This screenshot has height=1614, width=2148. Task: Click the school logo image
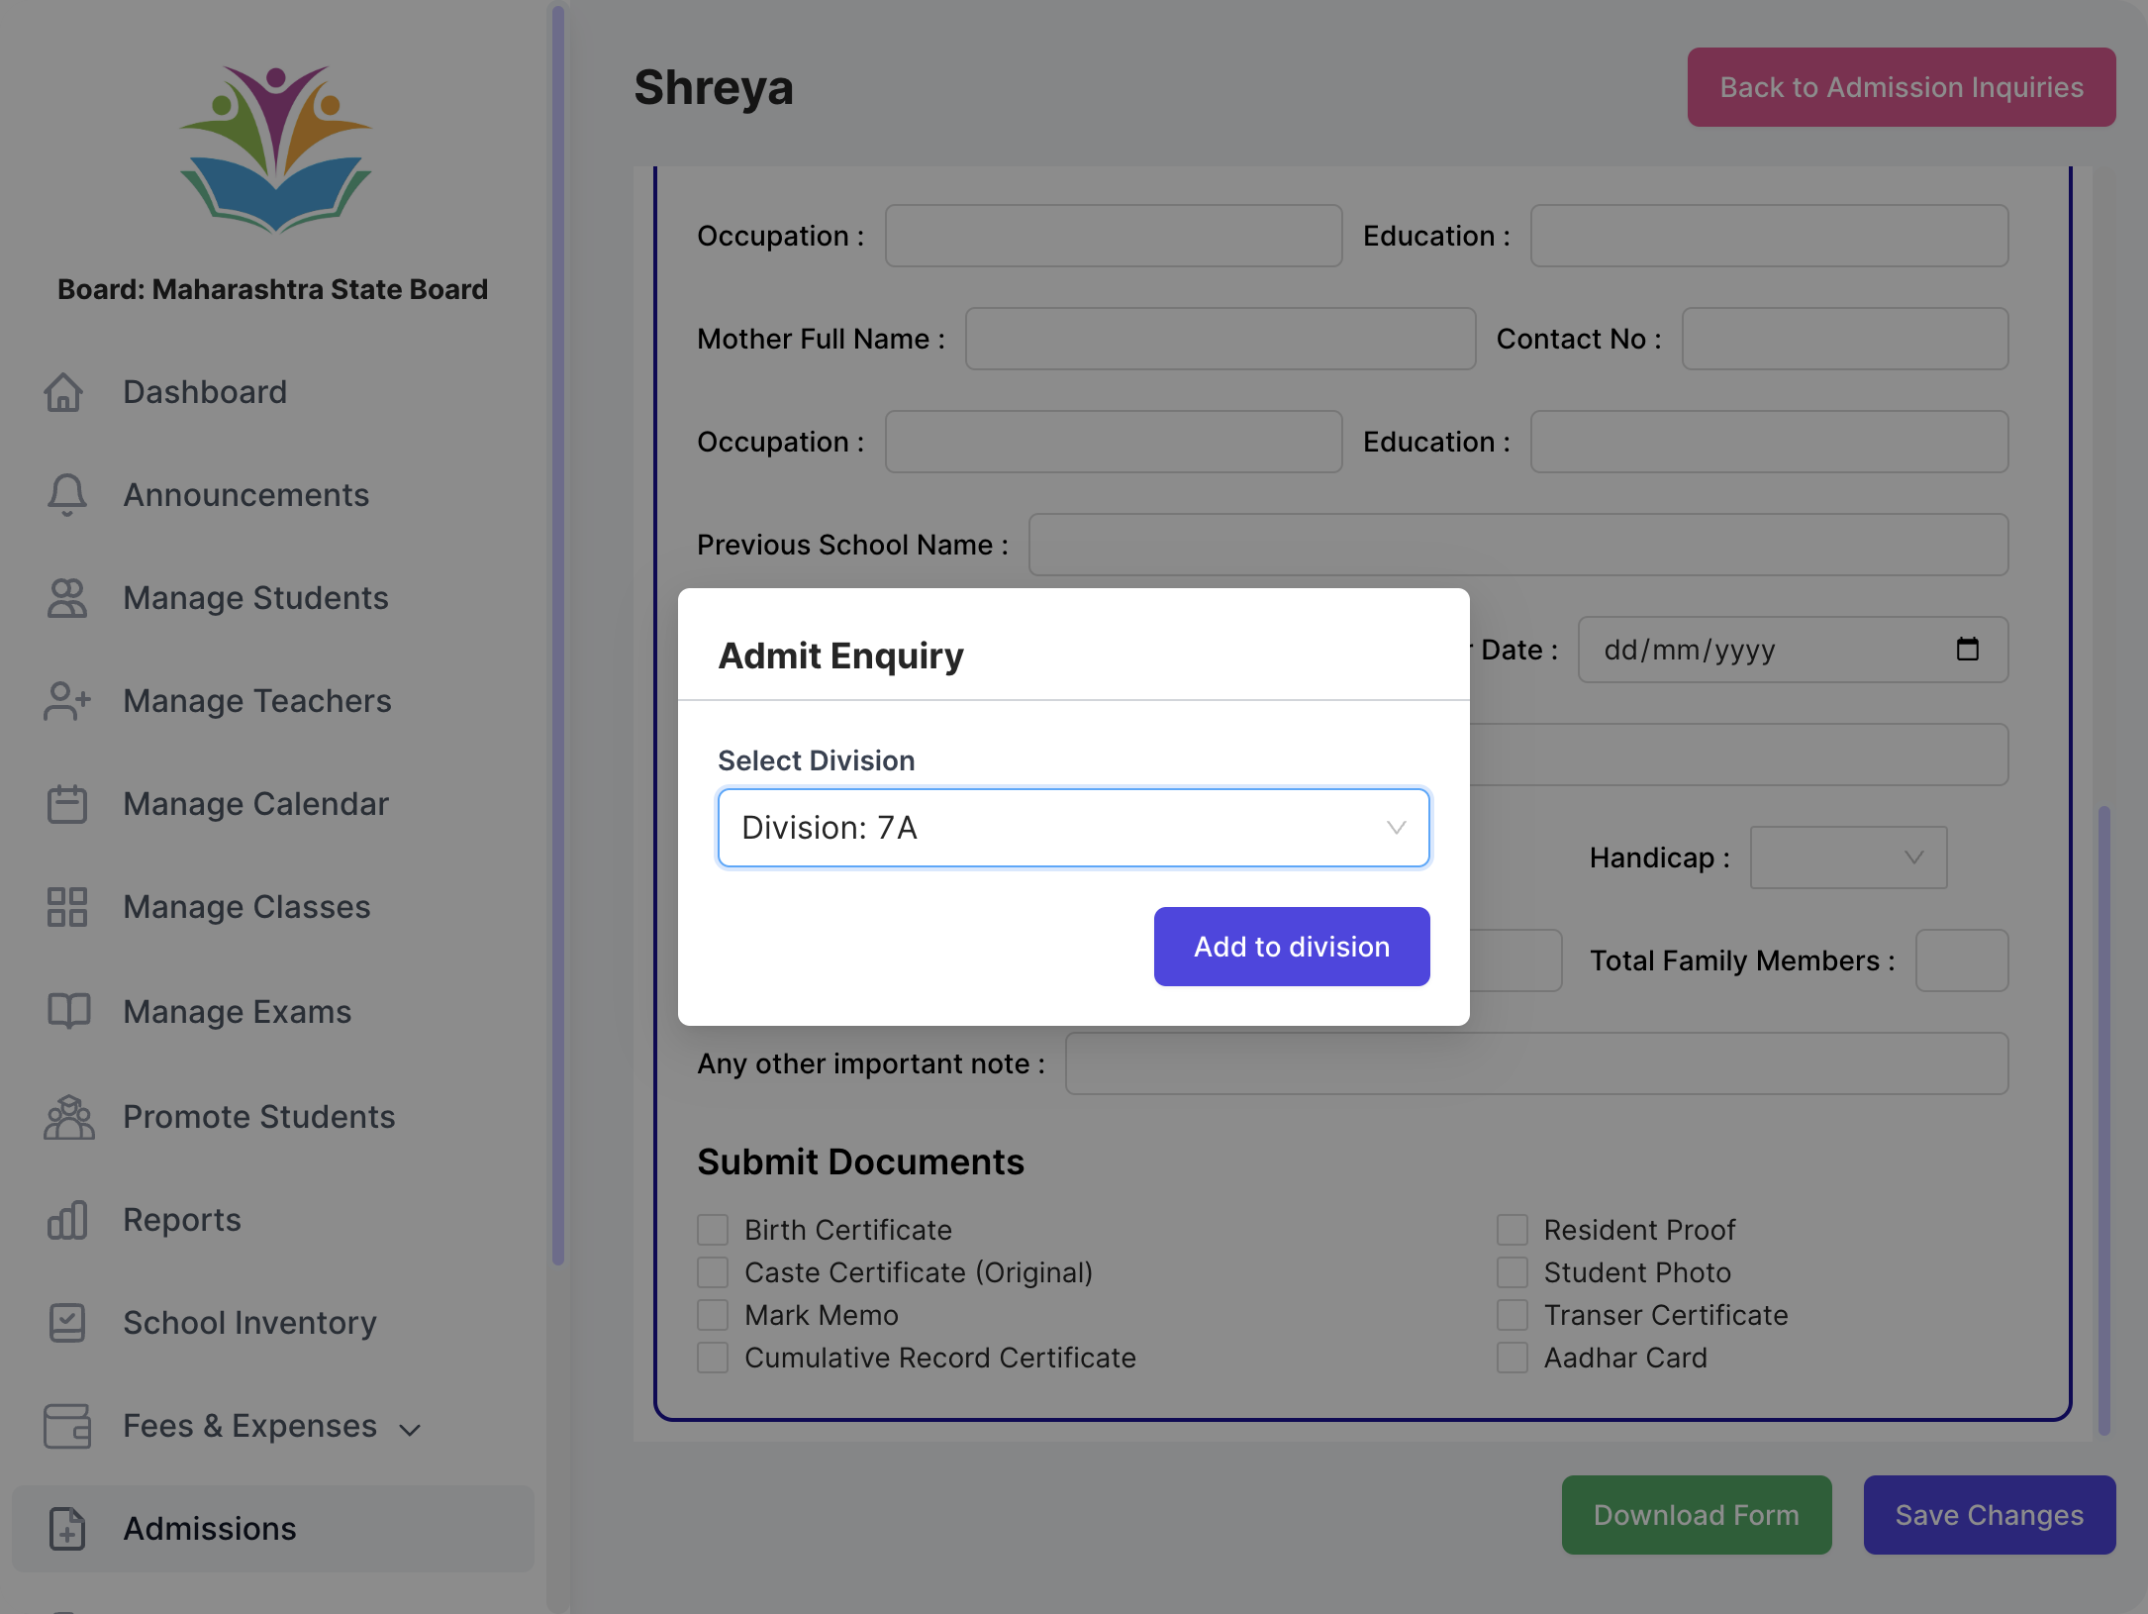point(275,149)
